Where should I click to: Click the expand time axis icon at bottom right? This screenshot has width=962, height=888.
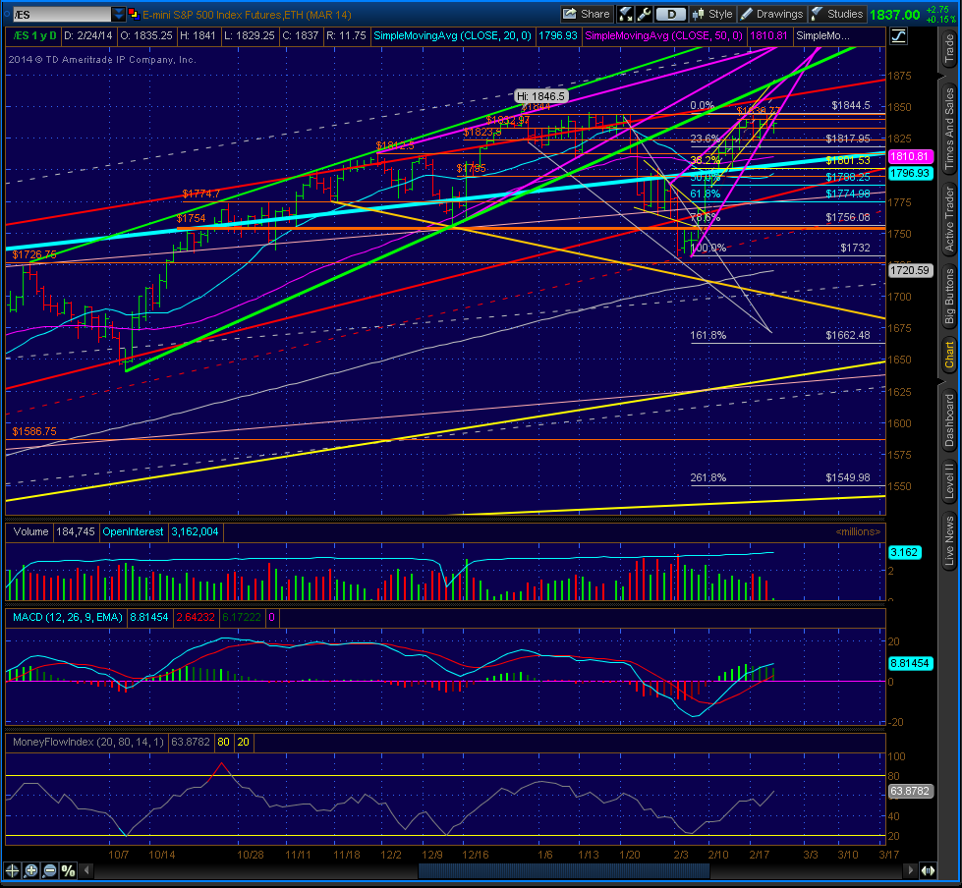[x=929, y=870]
